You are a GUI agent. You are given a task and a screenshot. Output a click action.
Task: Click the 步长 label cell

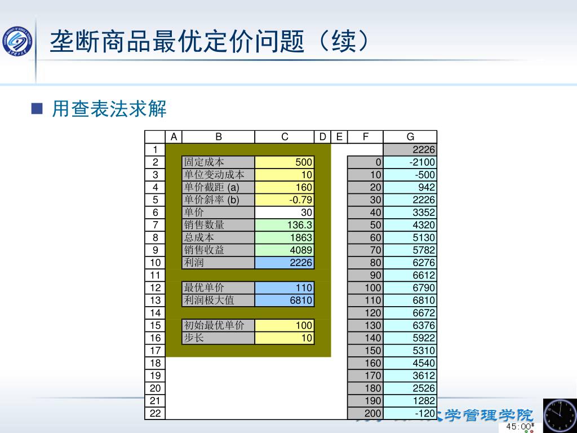[218, 338]
